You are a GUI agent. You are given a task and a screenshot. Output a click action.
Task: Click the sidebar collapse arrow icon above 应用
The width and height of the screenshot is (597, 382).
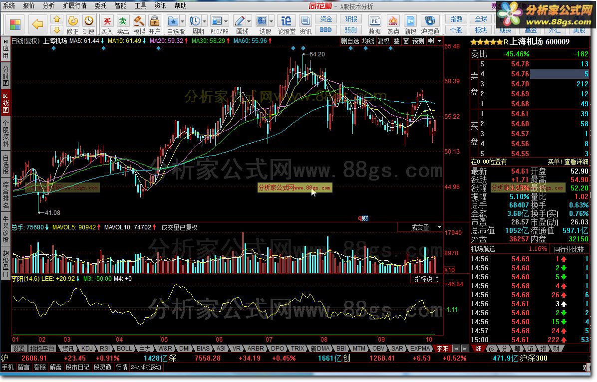click(x=5, y=41)
